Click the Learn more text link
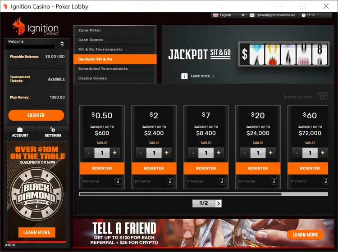This screenshot has height=252, width=338. 200,76
